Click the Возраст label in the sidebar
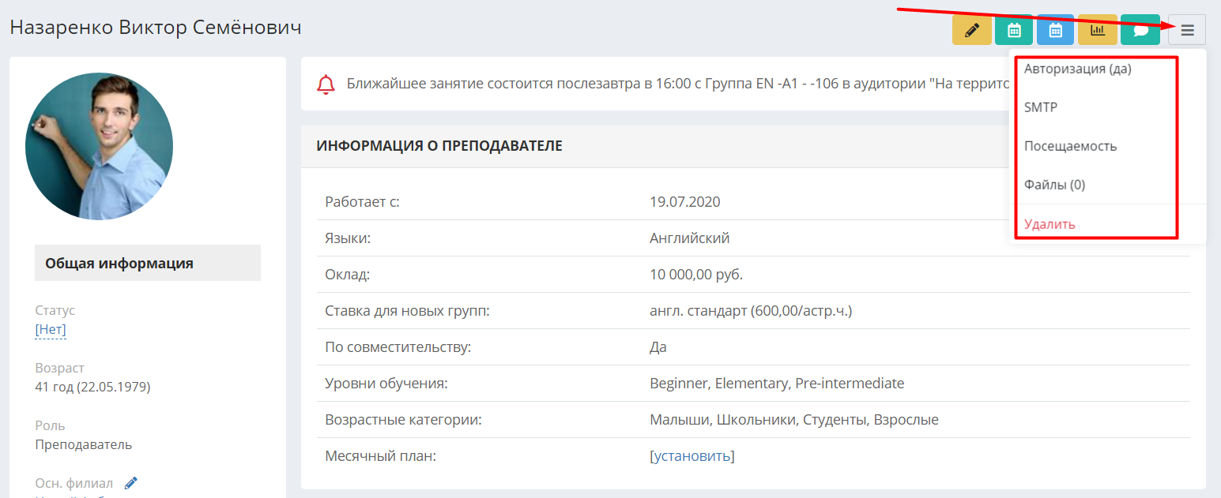Screen dimensions: 1221x498 (x=59, y=368)
